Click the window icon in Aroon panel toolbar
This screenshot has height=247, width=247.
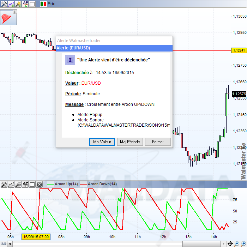(x=32, y=184)
